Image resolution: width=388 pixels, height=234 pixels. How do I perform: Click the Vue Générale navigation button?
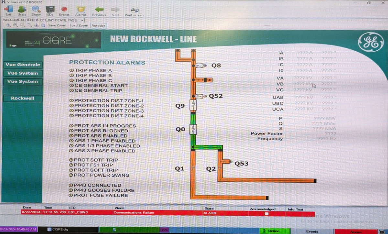pos(23,65)
